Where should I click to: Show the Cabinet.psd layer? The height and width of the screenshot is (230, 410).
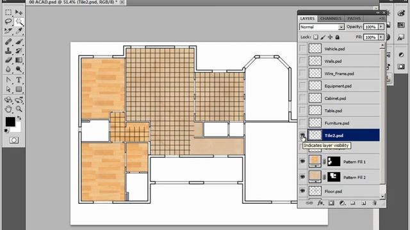coord(302,98)
